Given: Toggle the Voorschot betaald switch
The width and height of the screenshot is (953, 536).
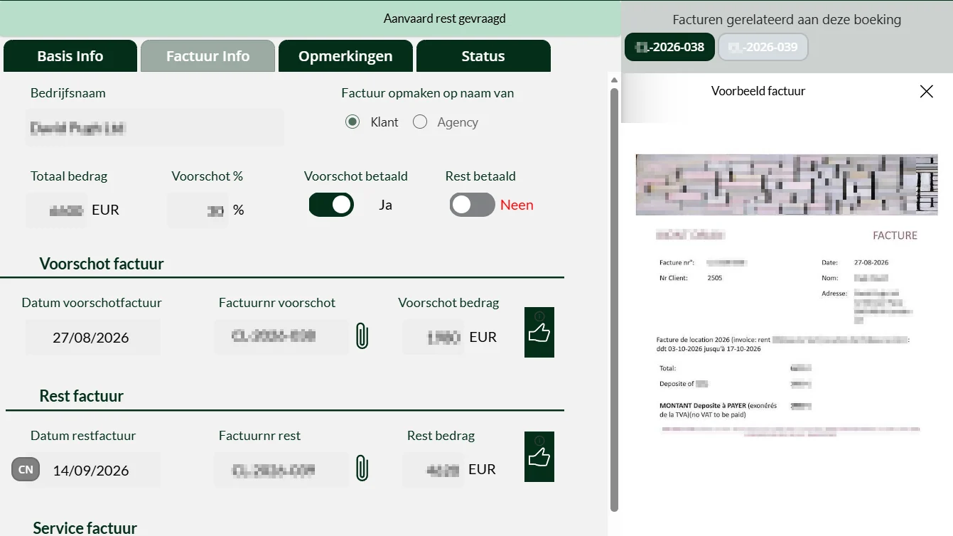Looking at the screenshot, I should click(x=331, y=205).
